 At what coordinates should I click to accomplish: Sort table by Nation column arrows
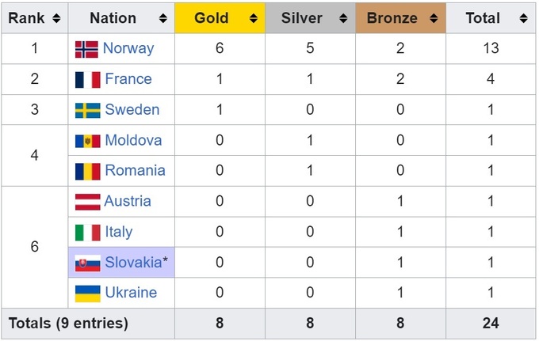[x=162, y=18]
